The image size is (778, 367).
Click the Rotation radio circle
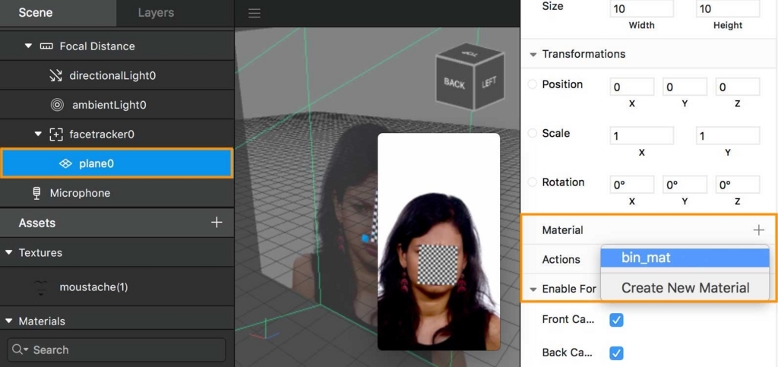[x=533, y=182]
